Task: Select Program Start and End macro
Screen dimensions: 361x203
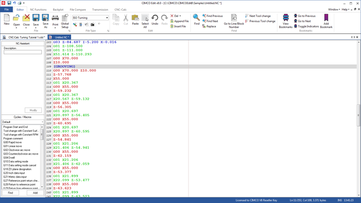Action: coord(15,127)
